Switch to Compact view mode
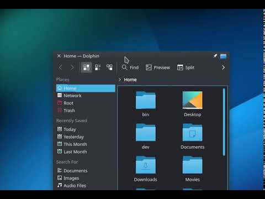Screen dimensions: 265x199 pos(98,67)
